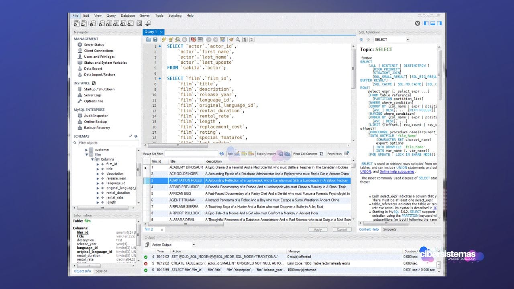
Task: Collapse the film table tree node
Action: (86, 155)
